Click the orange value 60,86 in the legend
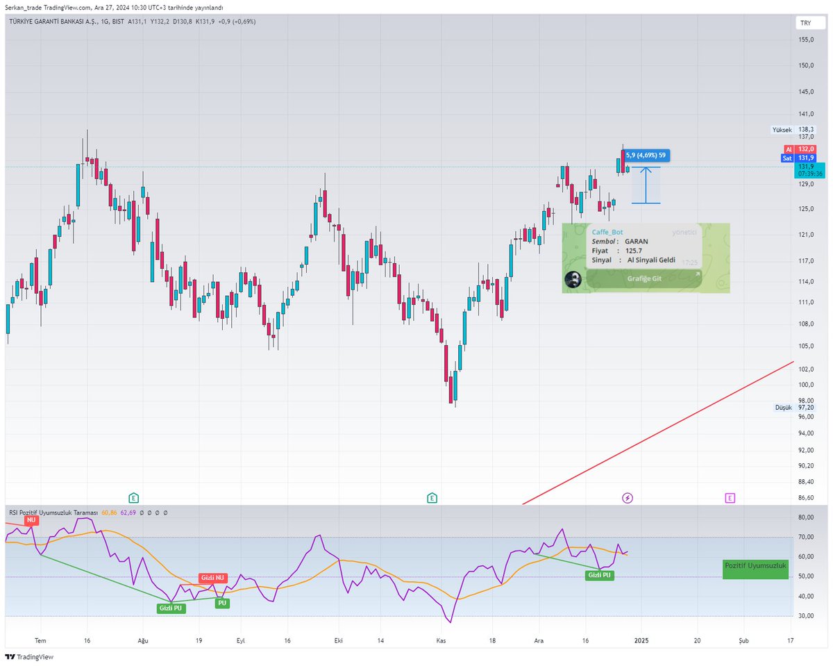 click(109, 513)
